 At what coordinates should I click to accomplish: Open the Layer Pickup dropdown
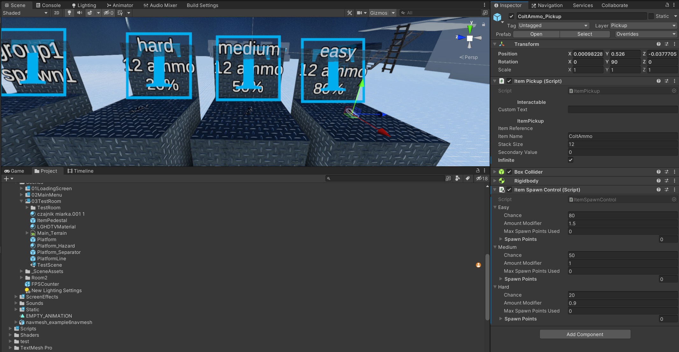[643, 25]
